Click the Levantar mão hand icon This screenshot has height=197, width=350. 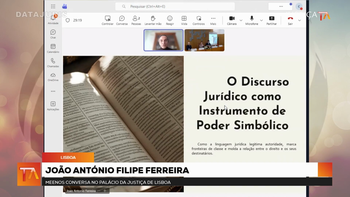coord(153,19)
